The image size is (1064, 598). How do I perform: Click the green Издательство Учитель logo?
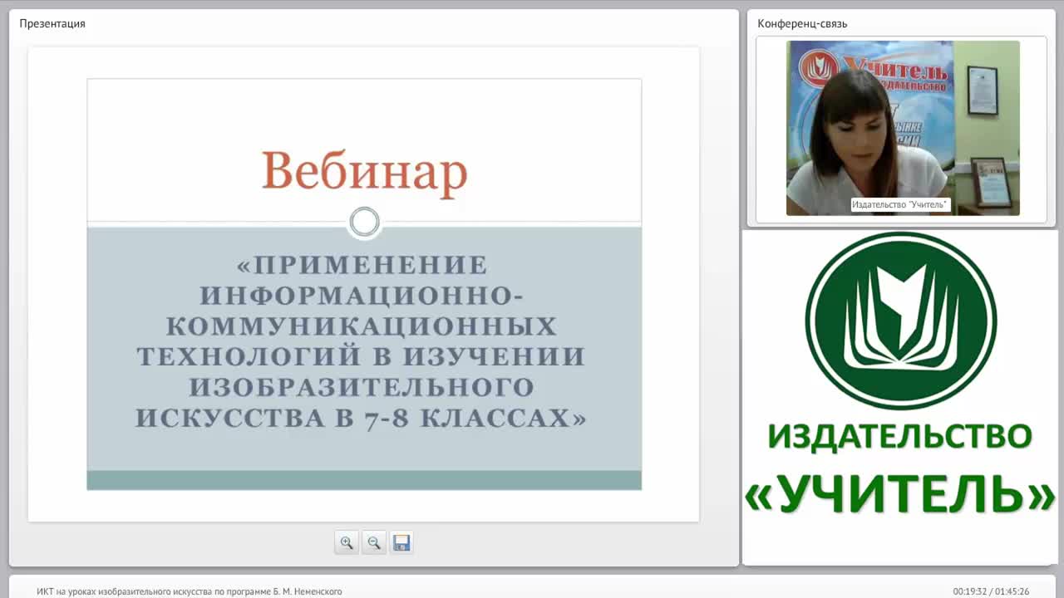coord(900,321)
